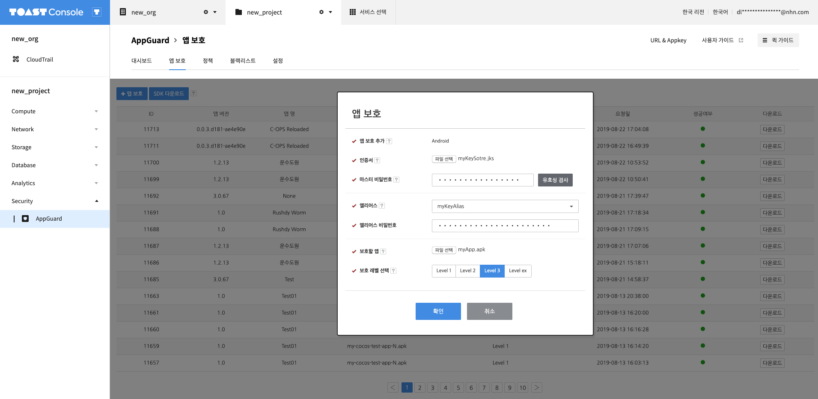Switch to 대시보드 tab
Screen dimensions: 818x399
coord(142,61)
